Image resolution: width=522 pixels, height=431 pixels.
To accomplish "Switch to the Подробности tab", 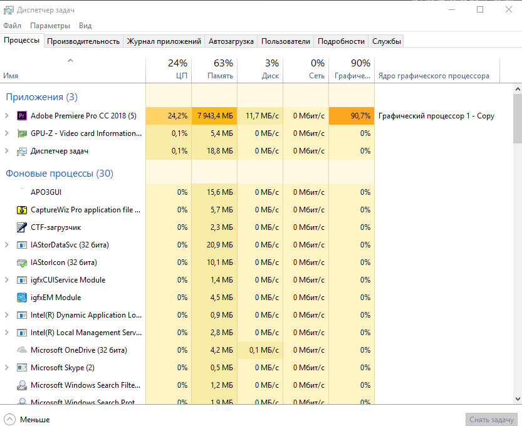I will point(341,41).
